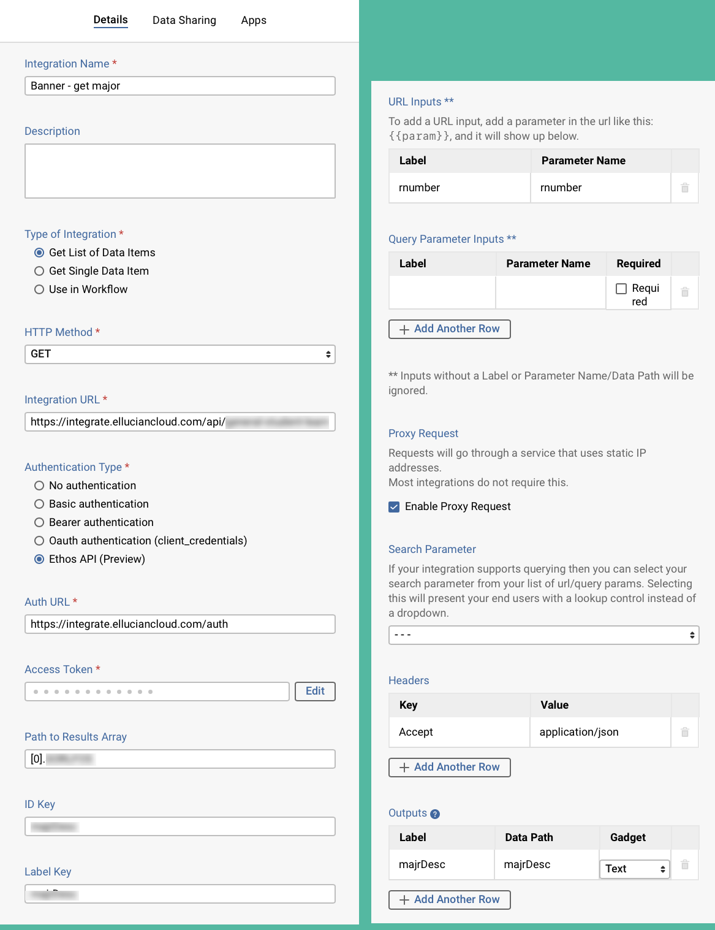Remove the Accept header row
Image resolution: width=715 pixels, height=930 pixels.
point(684,731)
